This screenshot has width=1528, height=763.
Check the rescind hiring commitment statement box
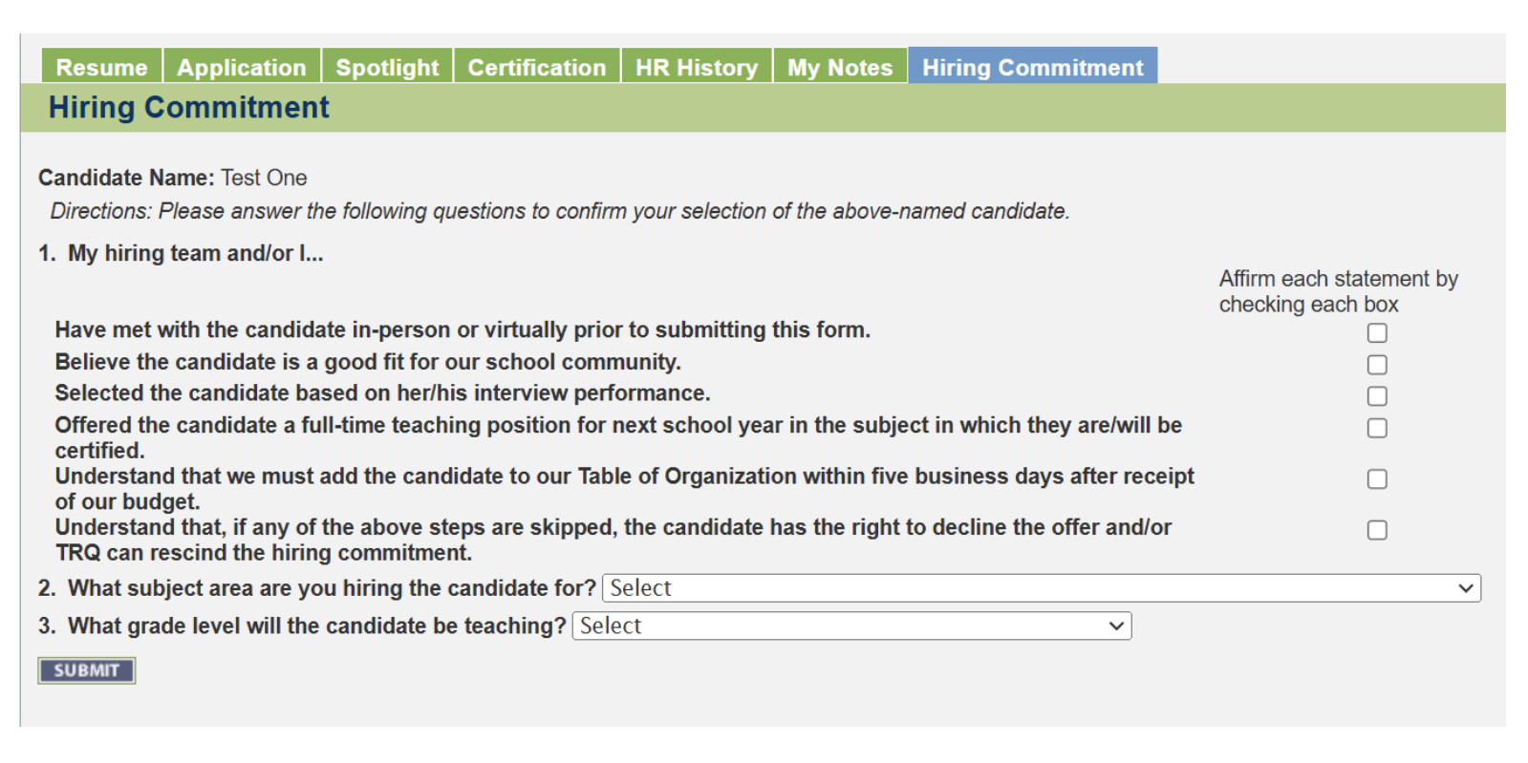(x=1376, y=530)
